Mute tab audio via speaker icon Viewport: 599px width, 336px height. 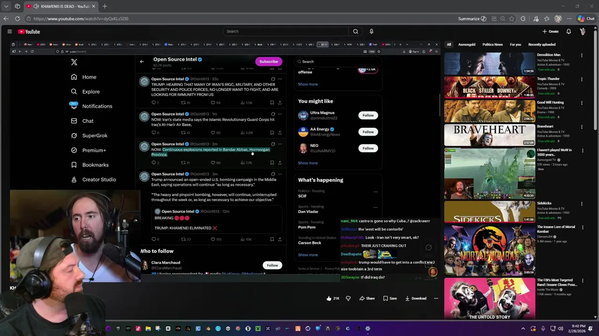[37, 6]
